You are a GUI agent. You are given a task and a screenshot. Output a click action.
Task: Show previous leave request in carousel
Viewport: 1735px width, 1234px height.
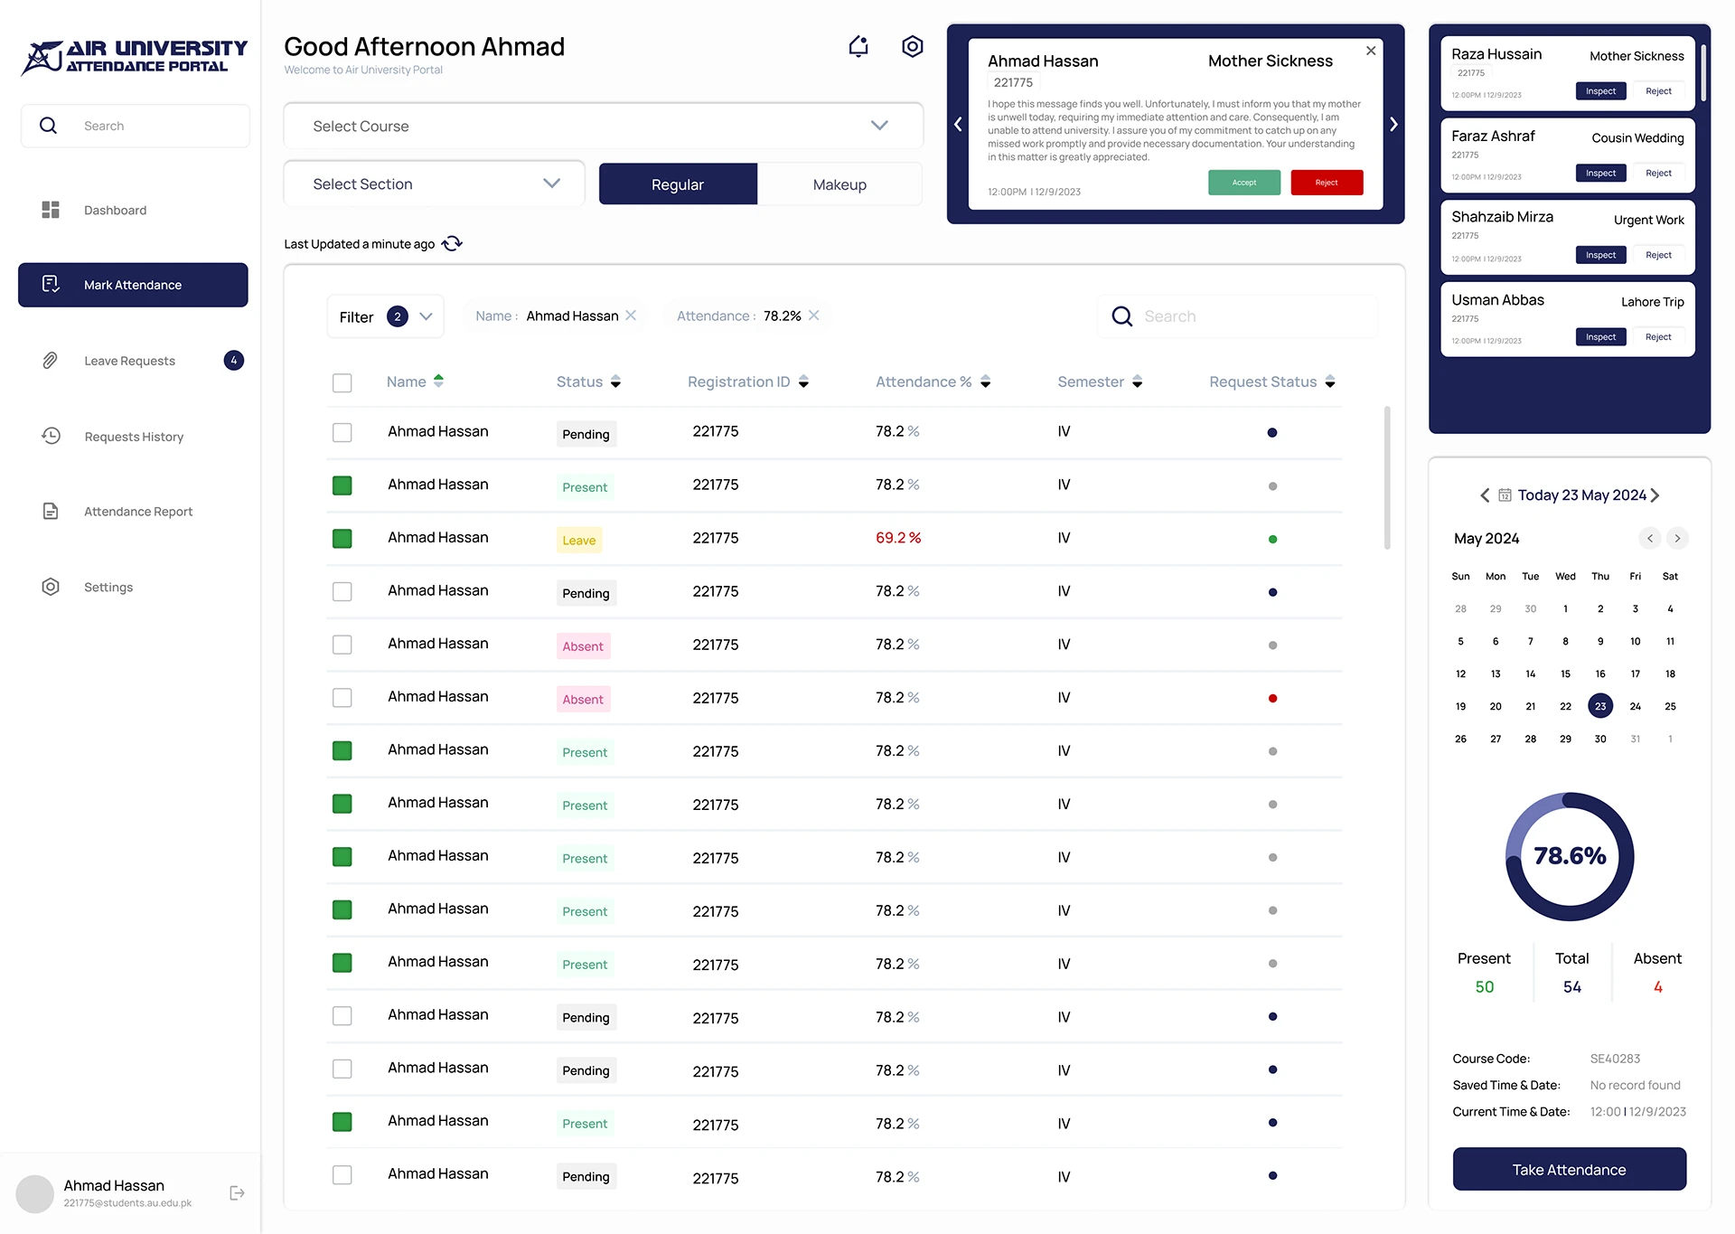(958, 124)
